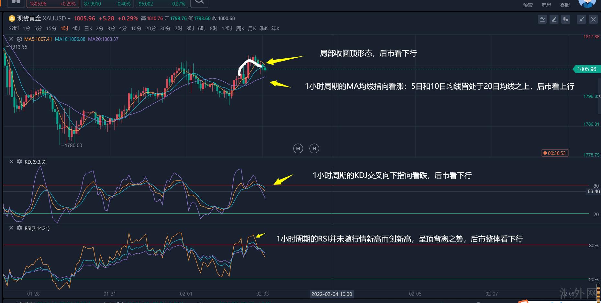
Task: Open MA indicator settings gear
Action: click(19, 39)
